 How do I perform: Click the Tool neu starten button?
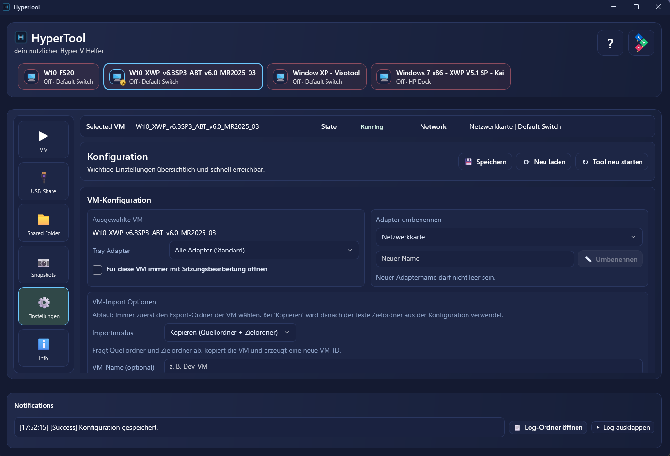pos(611,162)
